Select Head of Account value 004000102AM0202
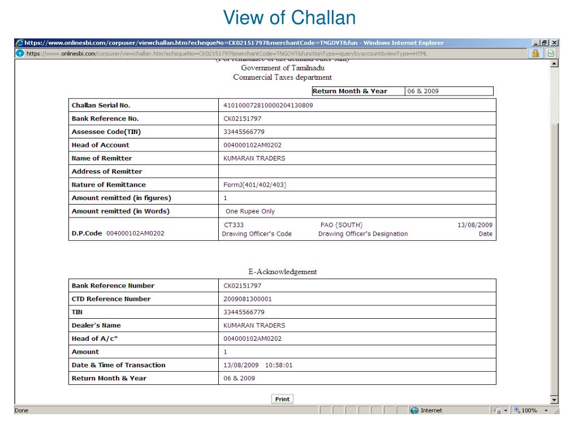The height and width of the screenshot is (434, 579). click(x=252, y=145)
